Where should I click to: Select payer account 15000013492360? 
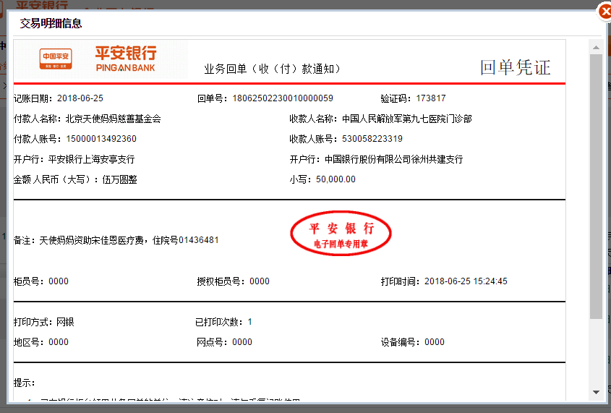(101, 139)
